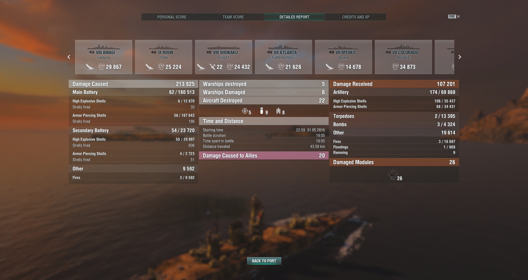This screenshot has height=280, width=528.
Task: Select the VIII Amagi ship card
Action: pos(104,57)
